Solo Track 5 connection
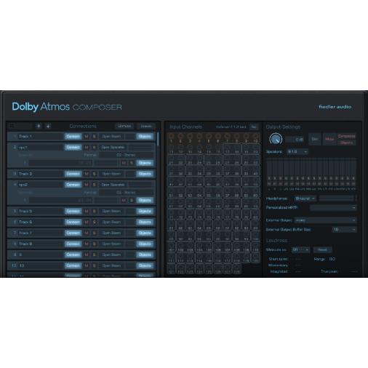This screenshot has height=368, width=368. (x=94, y=211)
